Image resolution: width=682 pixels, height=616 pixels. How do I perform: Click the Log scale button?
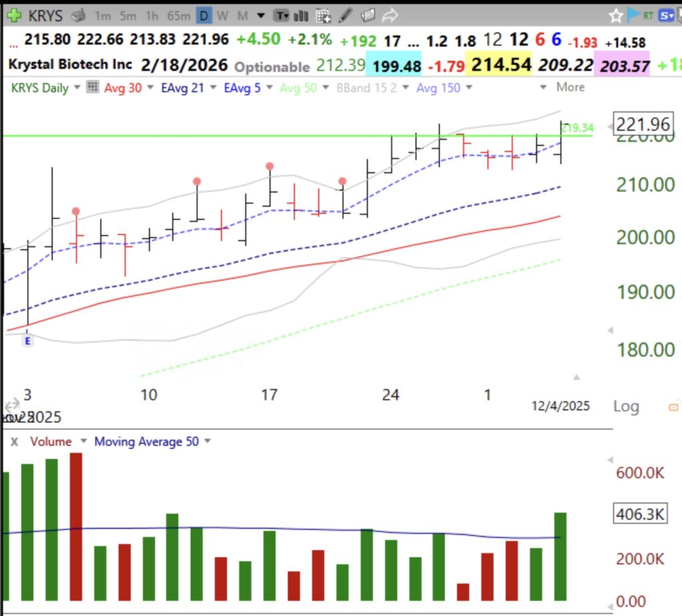coord(625,406)
